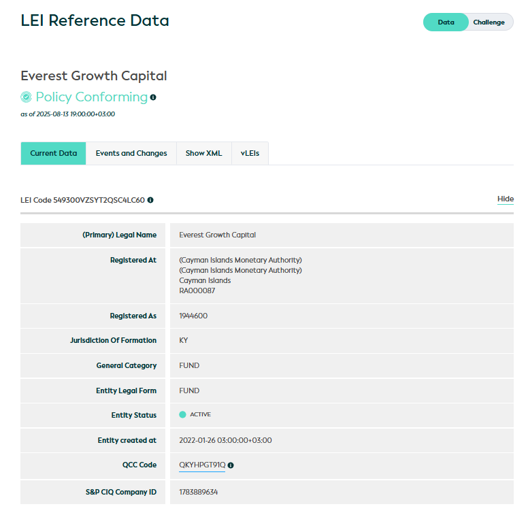Click the Policy Conforming status text
This screenshot has width=528, height=515.
point(91,97)
